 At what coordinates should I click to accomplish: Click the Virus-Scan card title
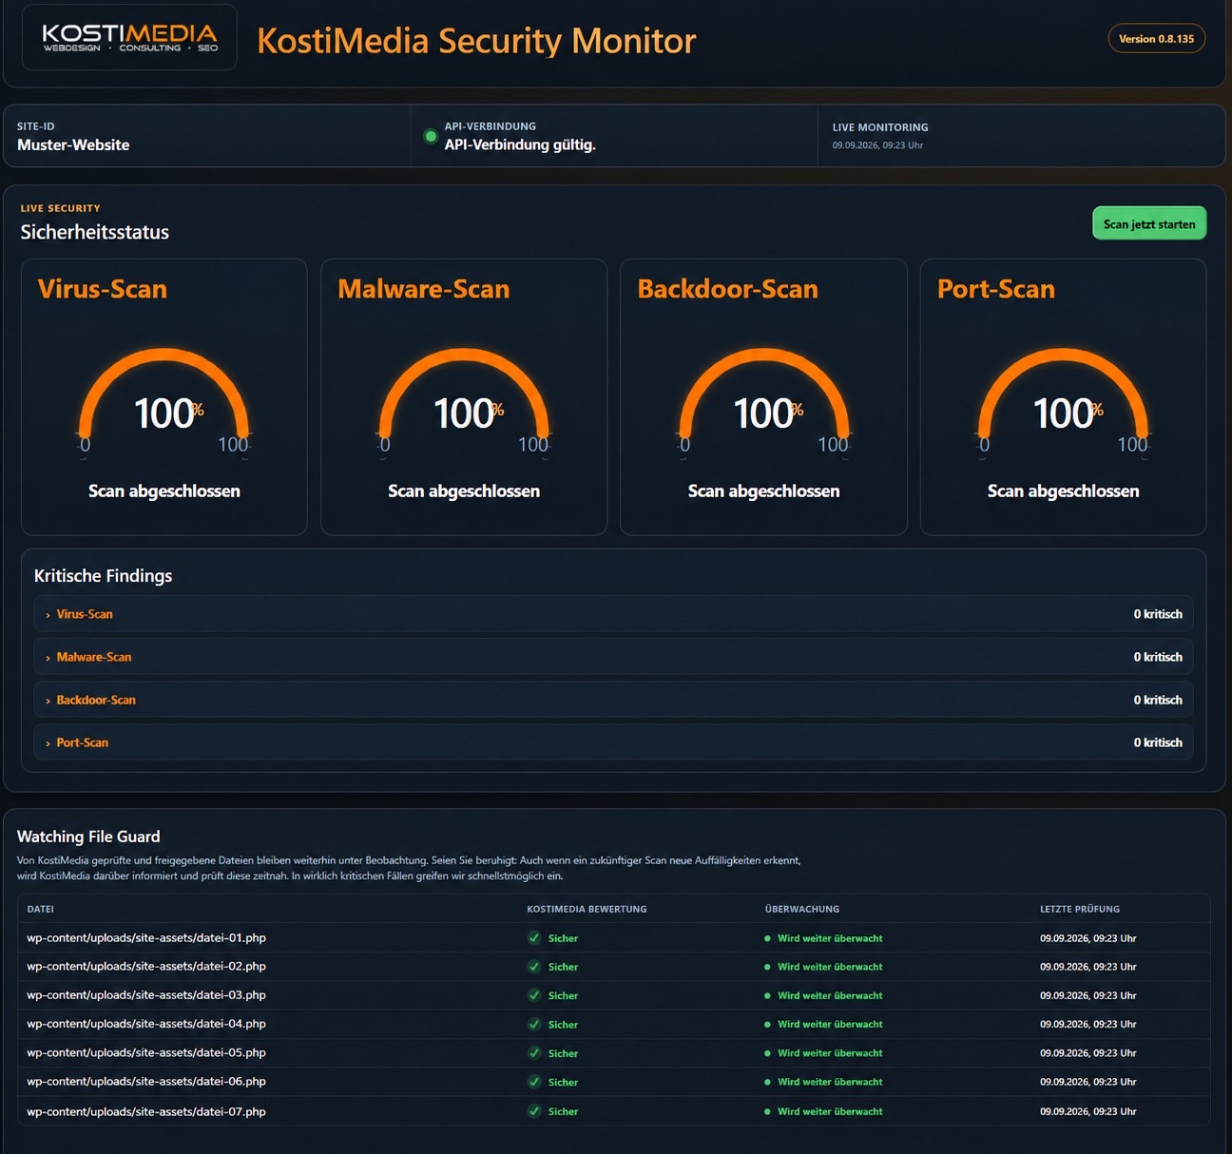point(103,289)
